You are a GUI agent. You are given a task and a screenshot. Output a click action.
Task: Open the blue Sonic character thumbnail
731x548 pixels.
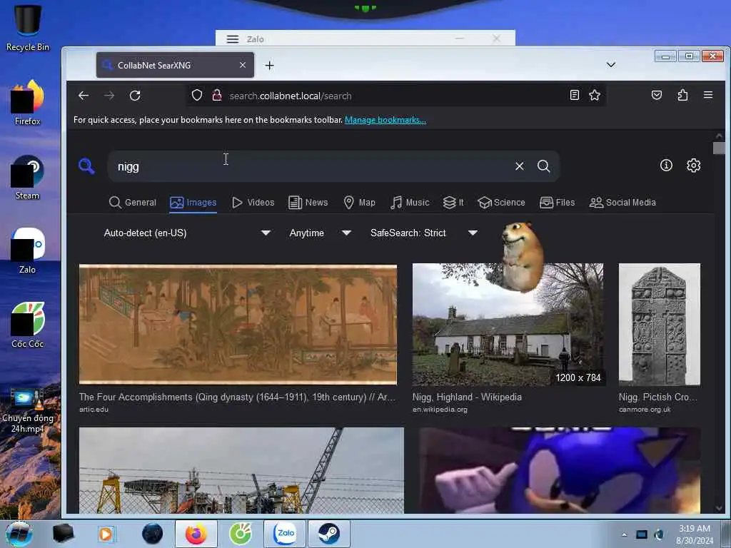click(x=560, y=470)
